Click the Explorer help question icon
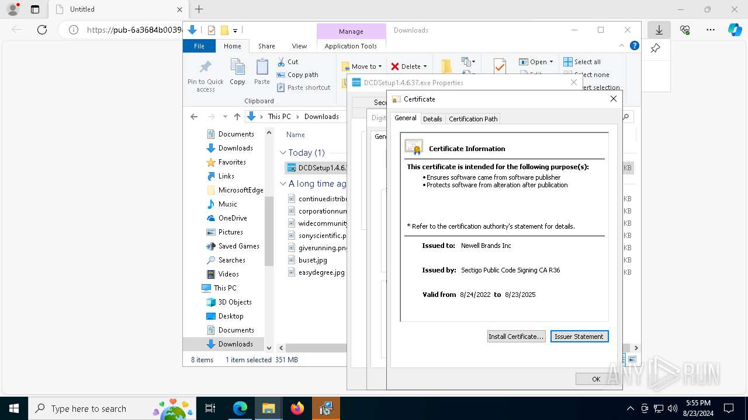Screen dimensions: 748x420 tap(634, 45)
